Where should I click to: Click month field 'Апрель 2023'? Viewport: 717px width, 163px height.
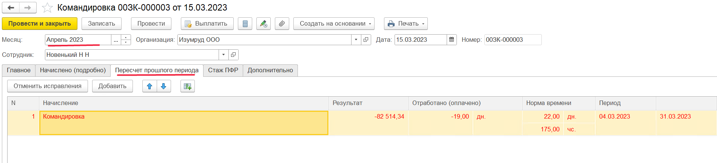coord(78,40)
